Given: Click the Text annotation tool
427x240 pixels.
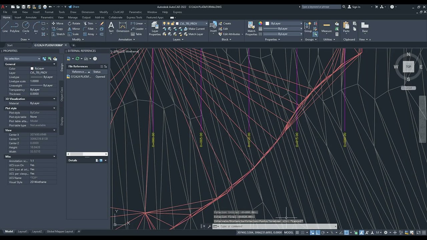Looking at the screenshot, I should tap(111, 27).
